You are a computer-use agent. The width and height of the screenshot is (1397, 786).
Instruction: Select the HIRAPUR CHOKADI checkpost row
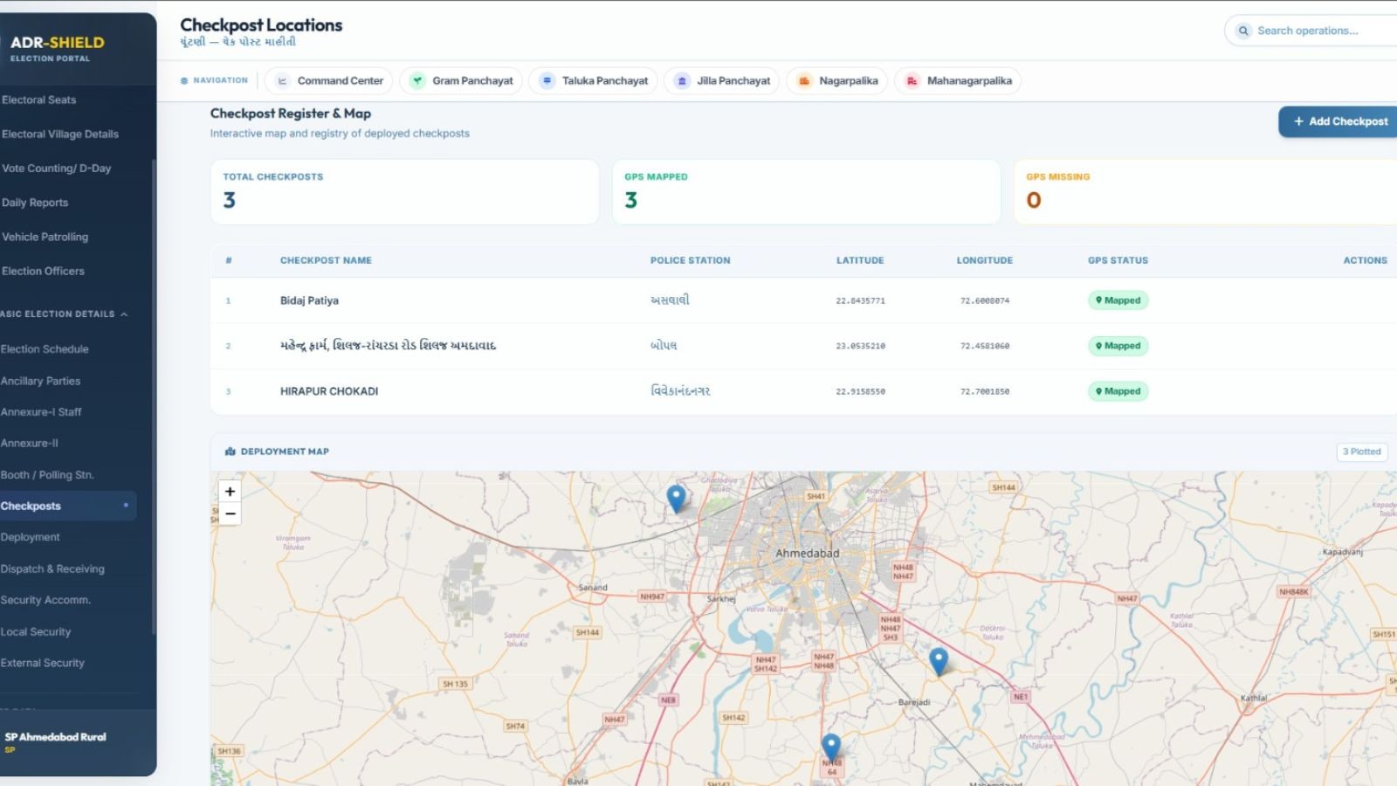coord(329,391)
